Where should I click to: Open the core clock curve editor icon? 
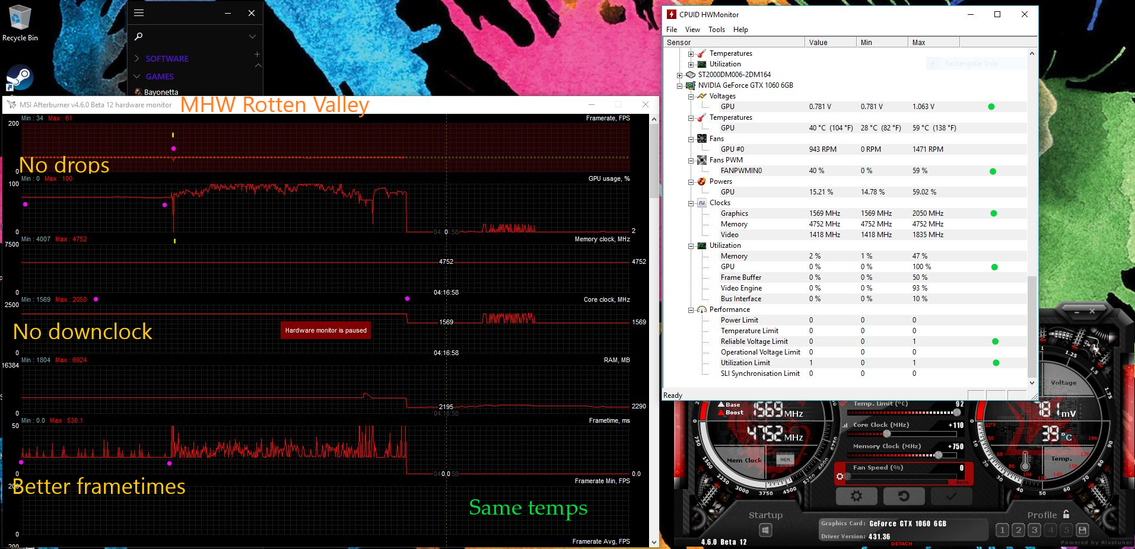(845, 425)
